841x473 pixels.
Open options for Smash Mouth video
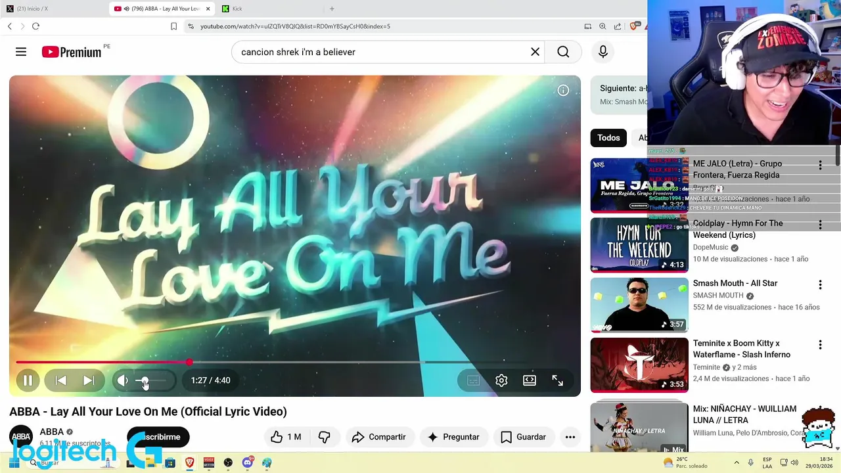(820, 284)
